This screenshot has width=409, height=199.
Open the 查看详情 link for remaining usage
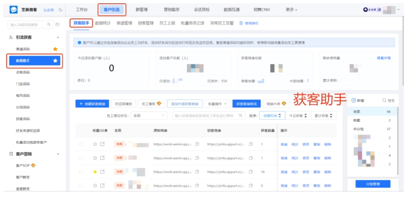point(384,58)
